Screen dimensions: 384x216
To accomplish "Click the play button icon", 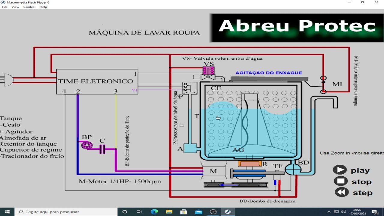I will (x=340, y=170).
